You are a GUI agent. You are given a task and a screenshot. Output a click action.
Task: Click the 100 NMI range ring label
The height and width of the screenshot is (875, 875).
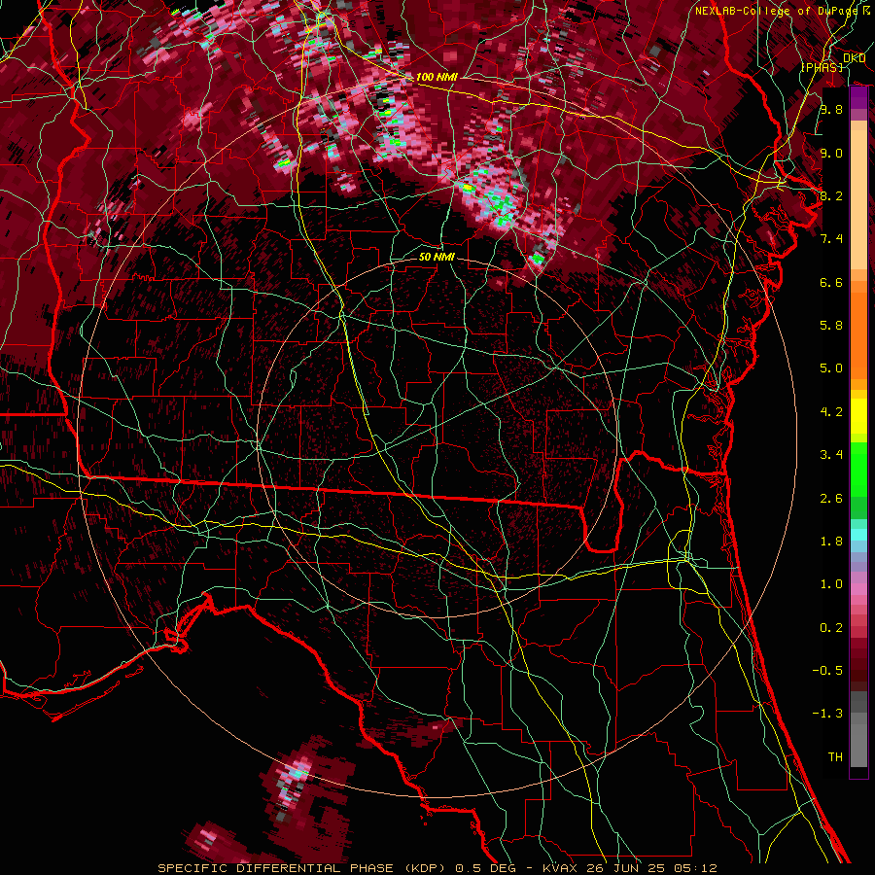437,77
